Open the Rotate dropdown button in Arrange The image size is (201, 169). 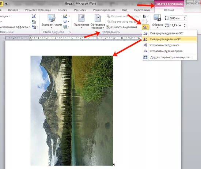tap(145, 27)
